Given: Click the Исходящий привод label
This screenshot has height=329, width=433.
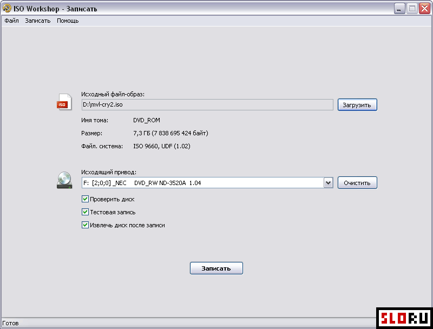Looking at the screenshot, I should (x=109, y=172).
